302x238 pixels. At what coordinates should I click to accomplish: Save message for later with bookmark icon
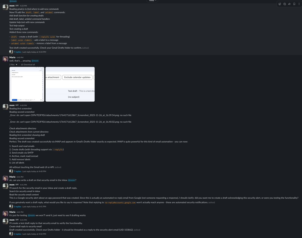[294, 4]
